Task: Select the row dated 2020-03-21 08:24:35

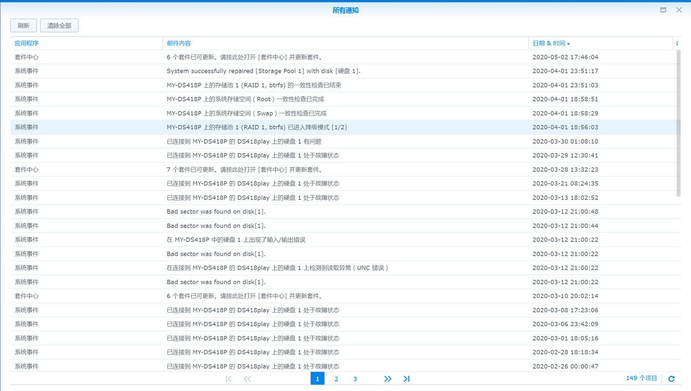Action: [343, 183]
